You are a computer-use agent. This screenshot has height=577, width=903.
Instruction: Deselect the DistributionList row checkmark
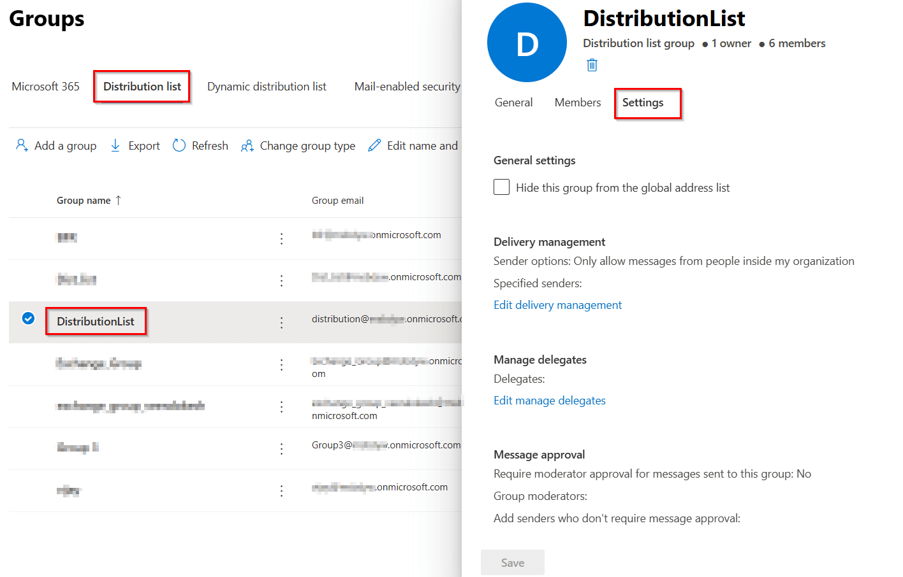click(x=27, y=318)
